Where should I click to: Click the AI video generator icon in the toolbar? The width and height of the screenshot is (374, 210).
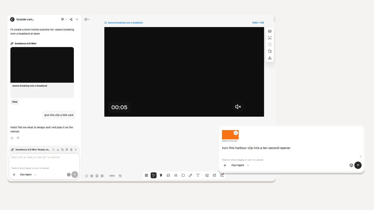click(214, 175)
